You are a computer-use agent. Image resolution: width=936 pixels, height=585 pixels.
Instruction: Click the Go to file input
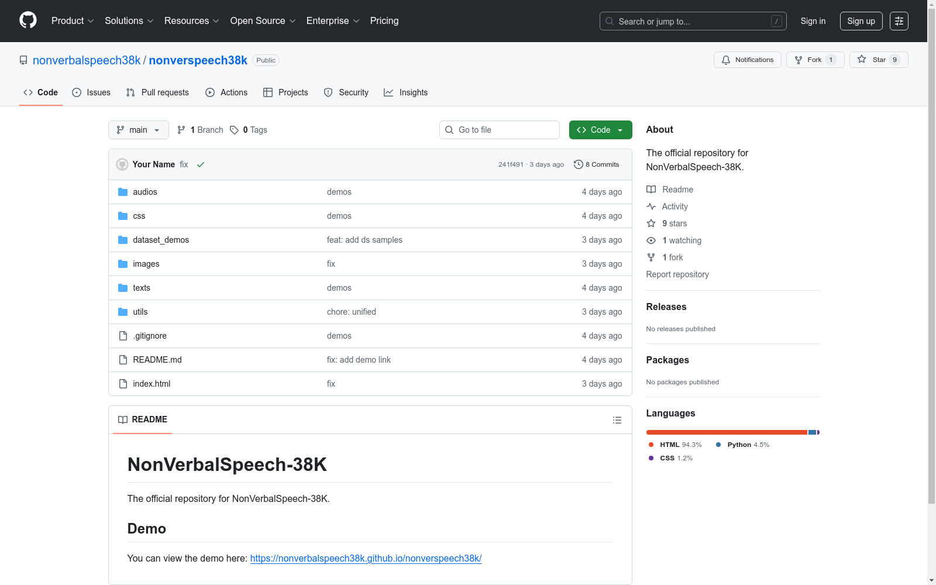pyautogui.click(x=500, y=130)
